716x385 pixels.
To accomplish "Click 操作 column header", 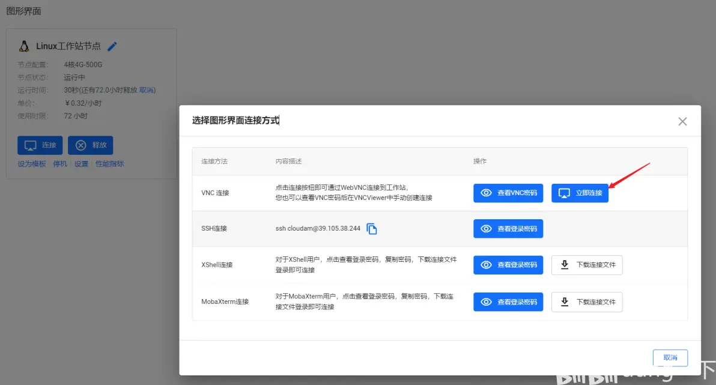I will click(480, 161).
